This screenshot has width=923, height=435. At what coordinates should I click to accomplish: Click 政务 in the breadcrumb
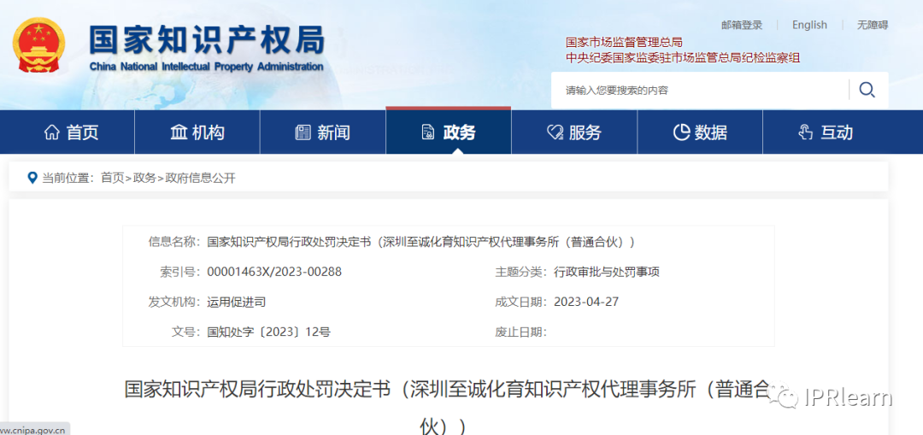pyautogui.click(x=144, y=178)
